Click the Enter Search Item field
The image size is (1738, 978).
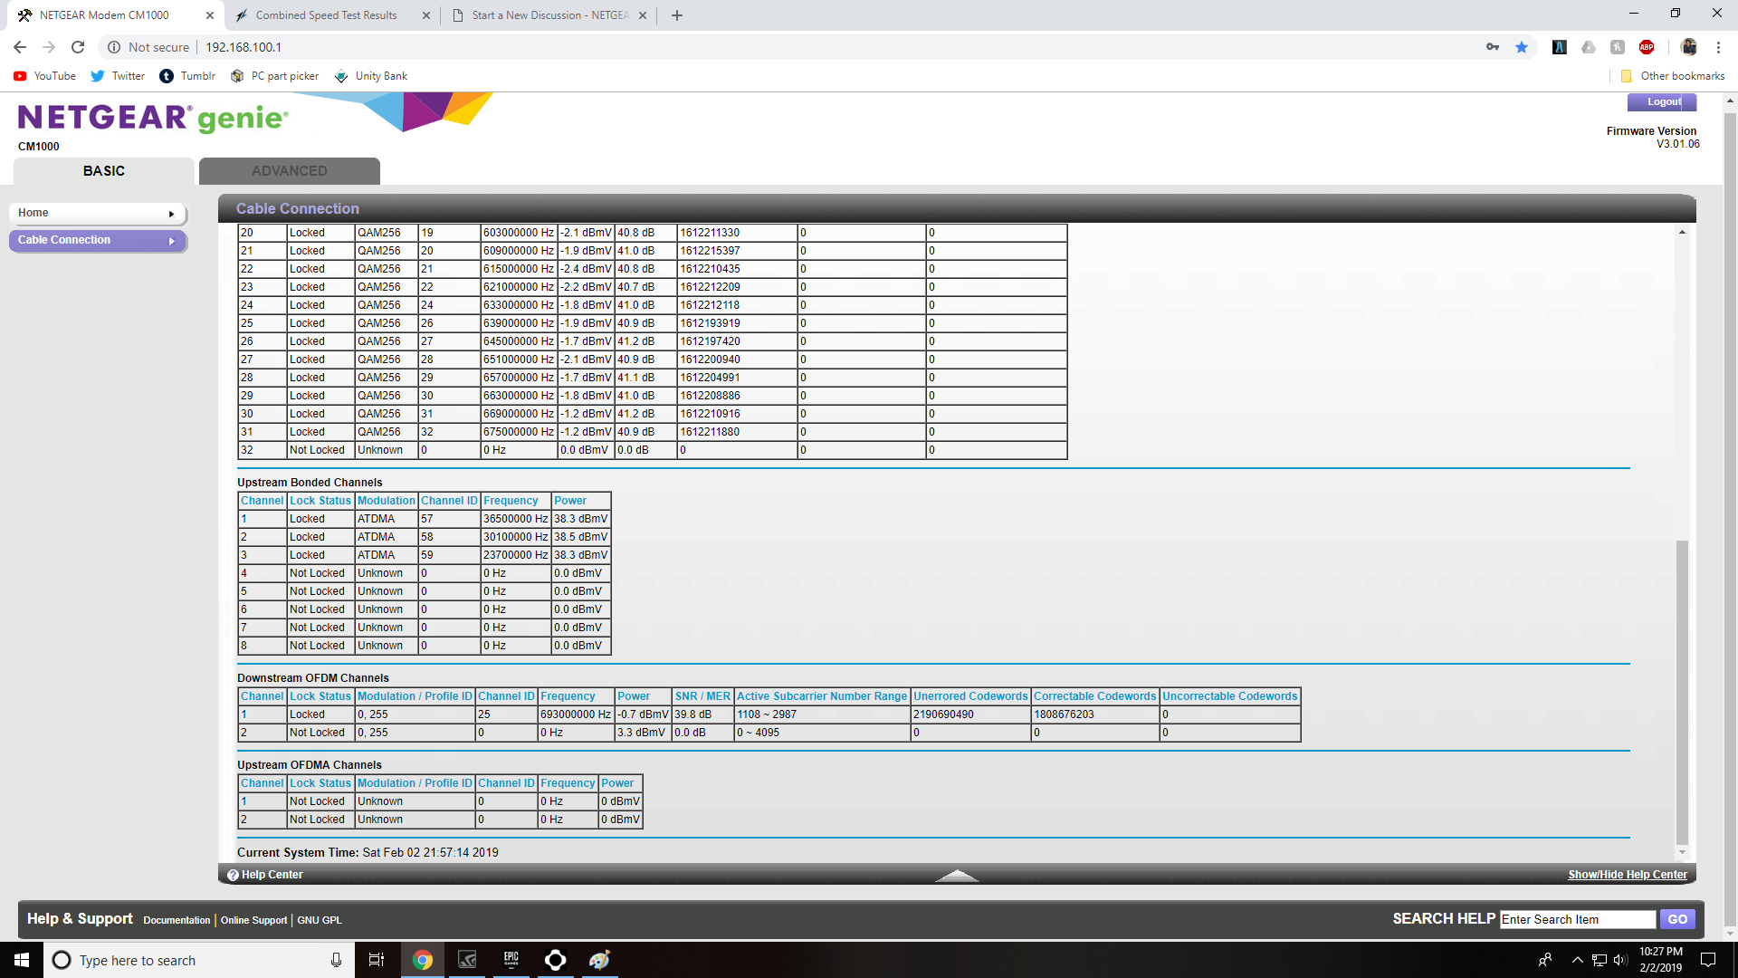pyautogui.click(x=1577, y=919)
